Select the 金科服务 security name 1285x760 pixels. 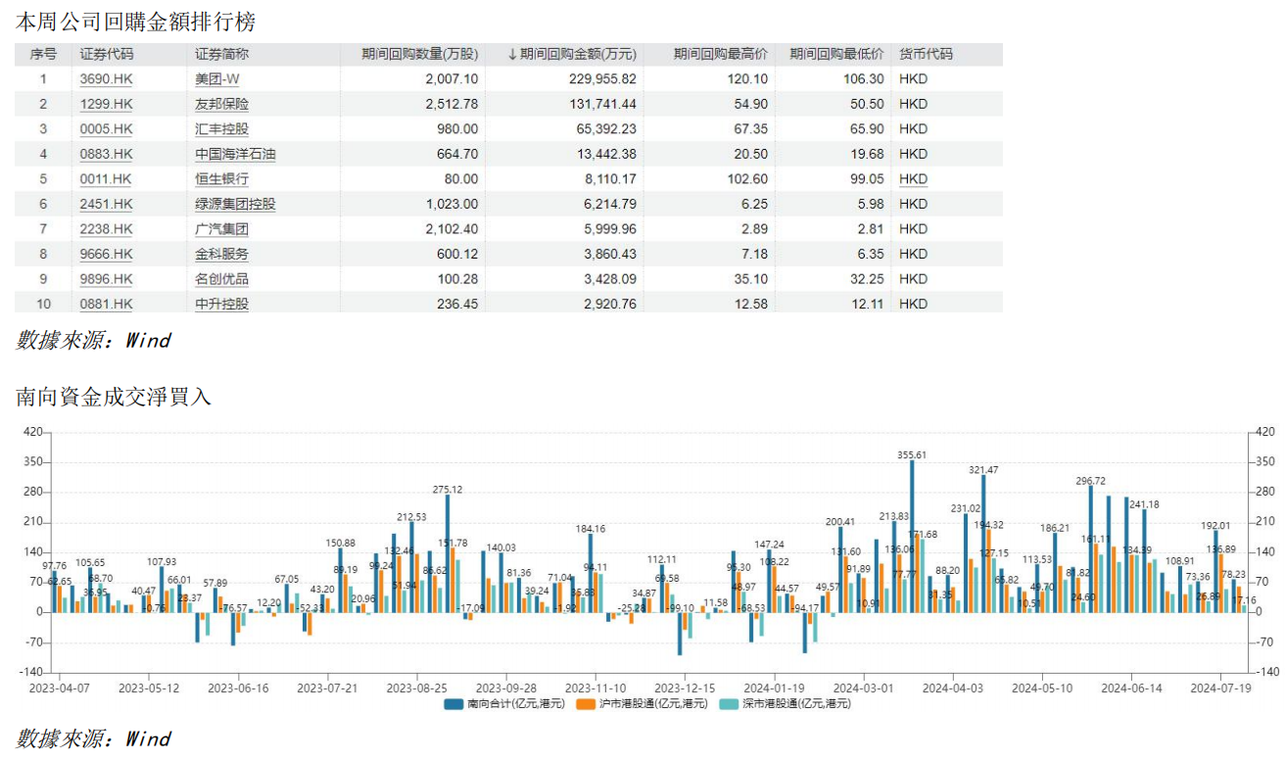click(x=222, y=254)
